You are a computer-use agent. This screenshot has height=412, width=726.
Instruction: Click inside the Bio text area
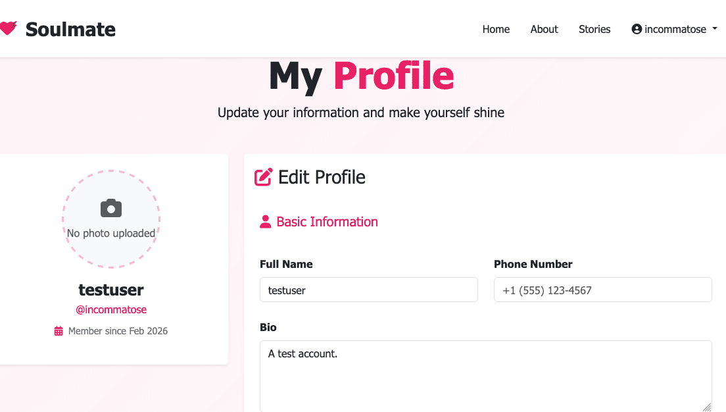[x=485, y=375]
